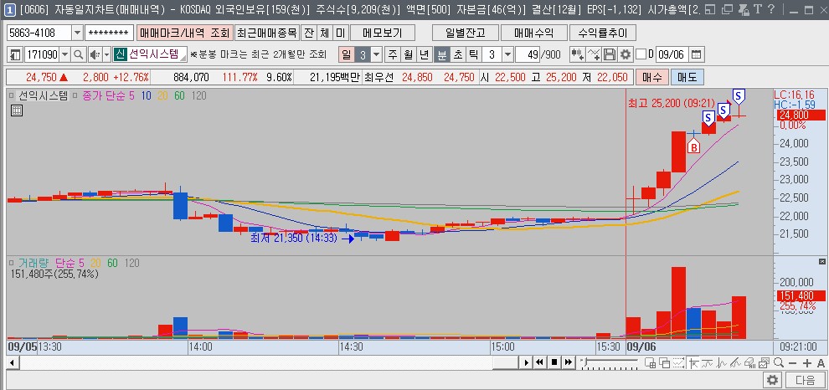Expand the account number dropdown
The image size is (829, 390).
[77, 33]
